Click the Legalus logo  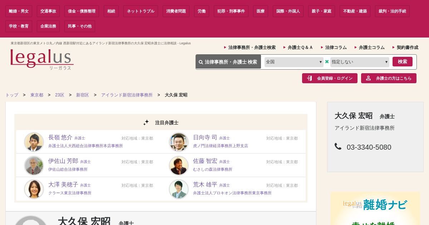tap(42, 59)
